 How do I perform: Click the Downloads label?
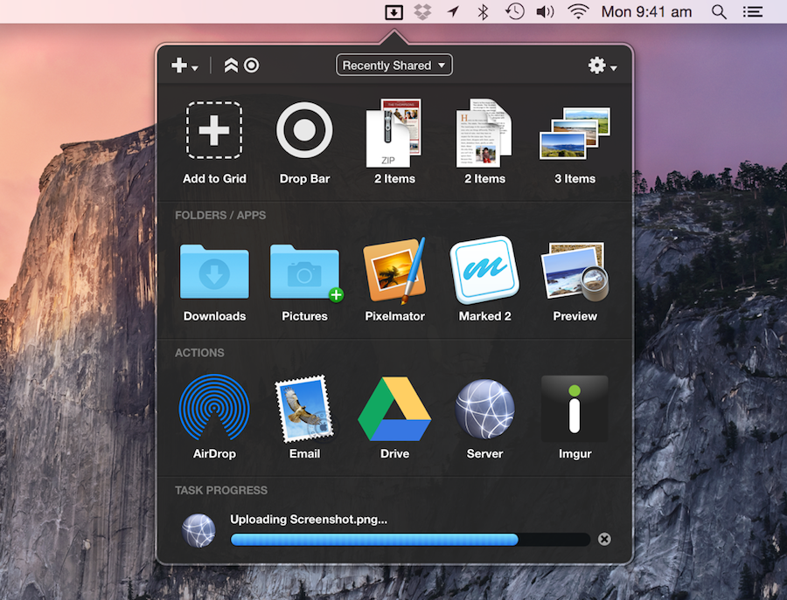[214, 316]
